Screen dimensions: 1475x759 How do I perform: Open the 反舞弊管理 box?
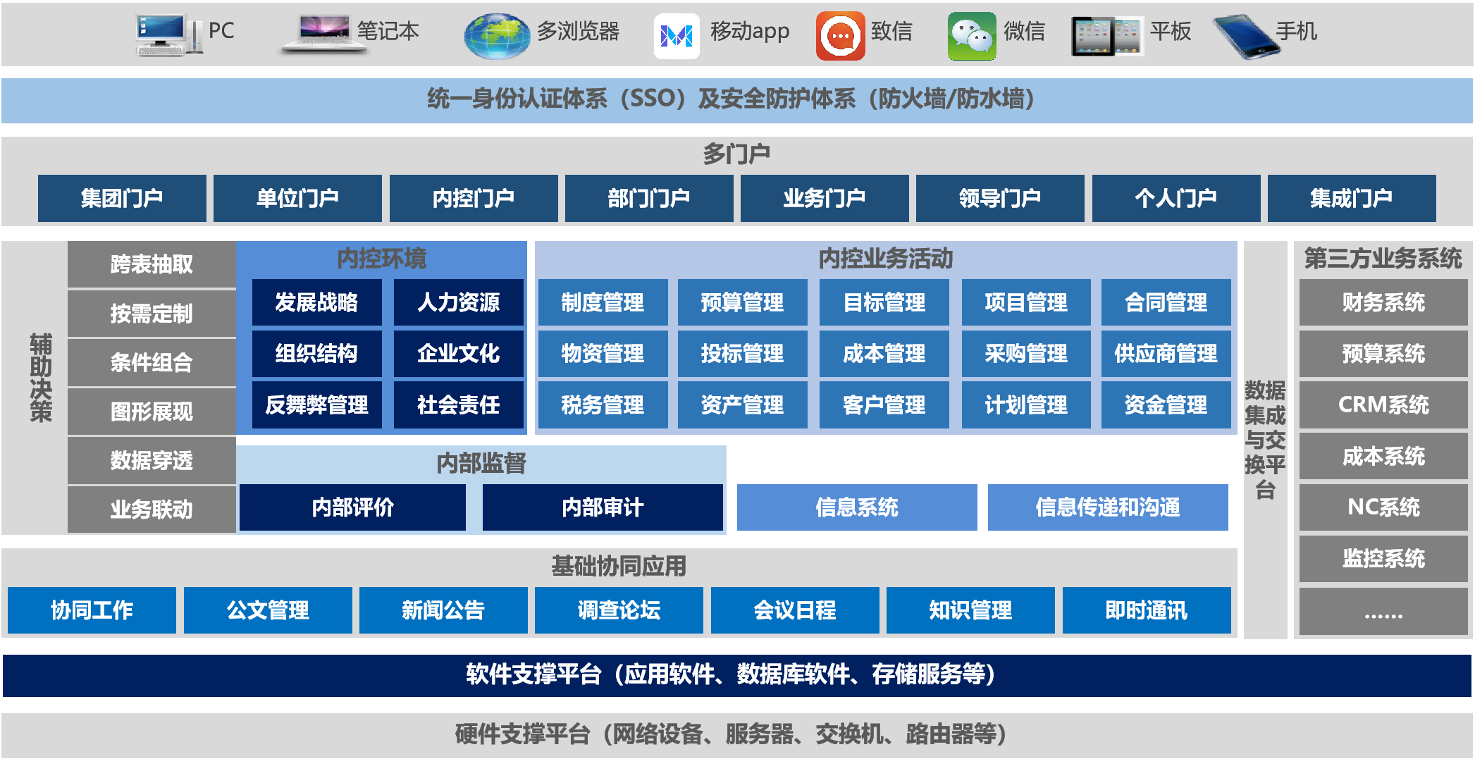click(x=317, y=405)
